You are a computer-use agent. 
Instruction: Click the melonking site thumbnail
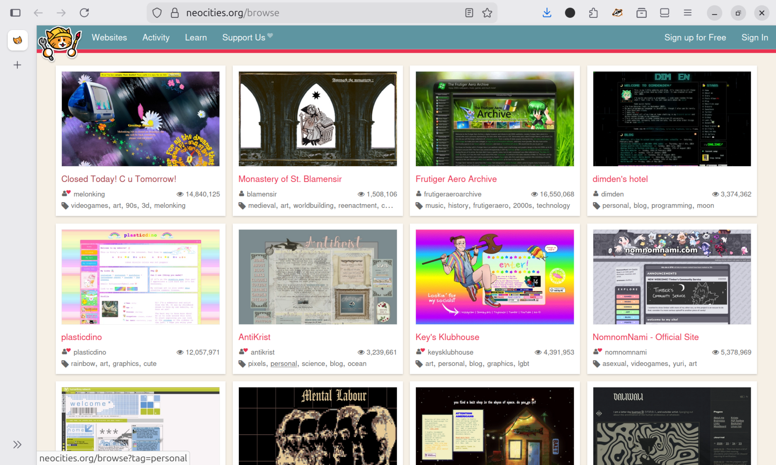point(141,119)
